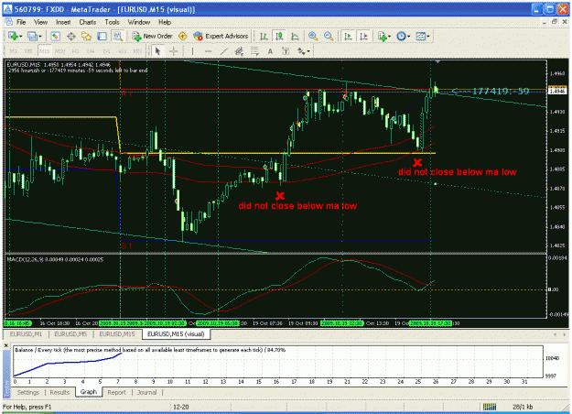Open the Window menu
The height and width of the screenshot is (414, 572).
point(138,22)
